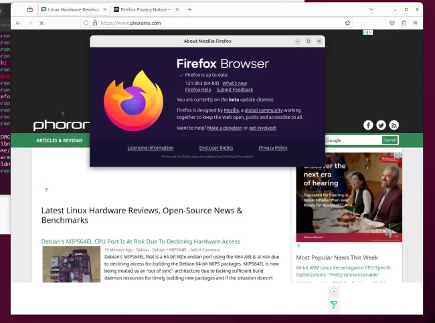The height and width of the screenshot is (323, 435).
Task: Click the forward arrow in Firefox toolbar
Action: (30, 23)
